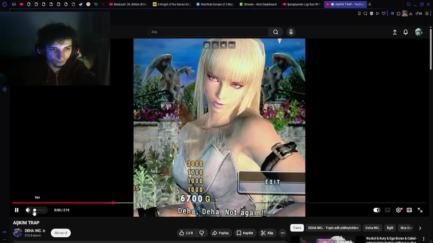Open more actions three-dot menu
433x243 pixels.
(x=282, y=233)
